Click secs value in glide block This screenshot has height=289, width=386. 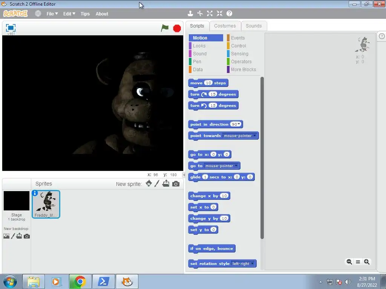coord(205,177)
